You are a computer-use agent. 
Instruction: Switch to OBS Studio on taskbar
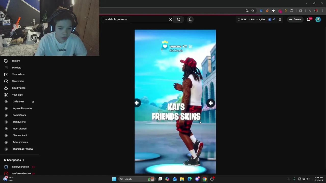[x=212, y=179]
